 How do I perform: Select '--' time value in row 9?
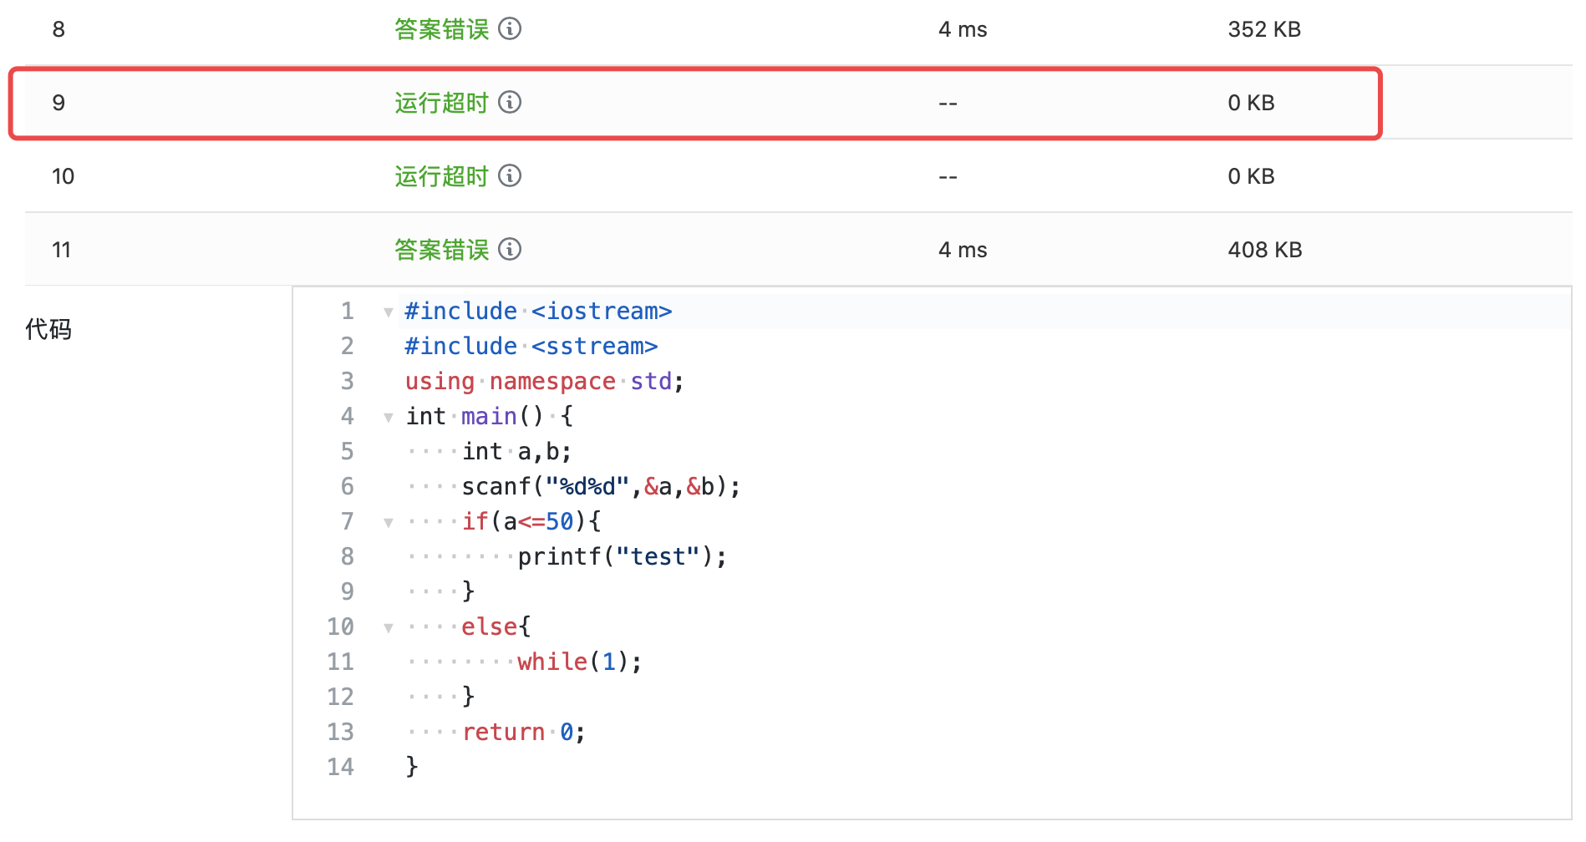click(x=948, y=103)
